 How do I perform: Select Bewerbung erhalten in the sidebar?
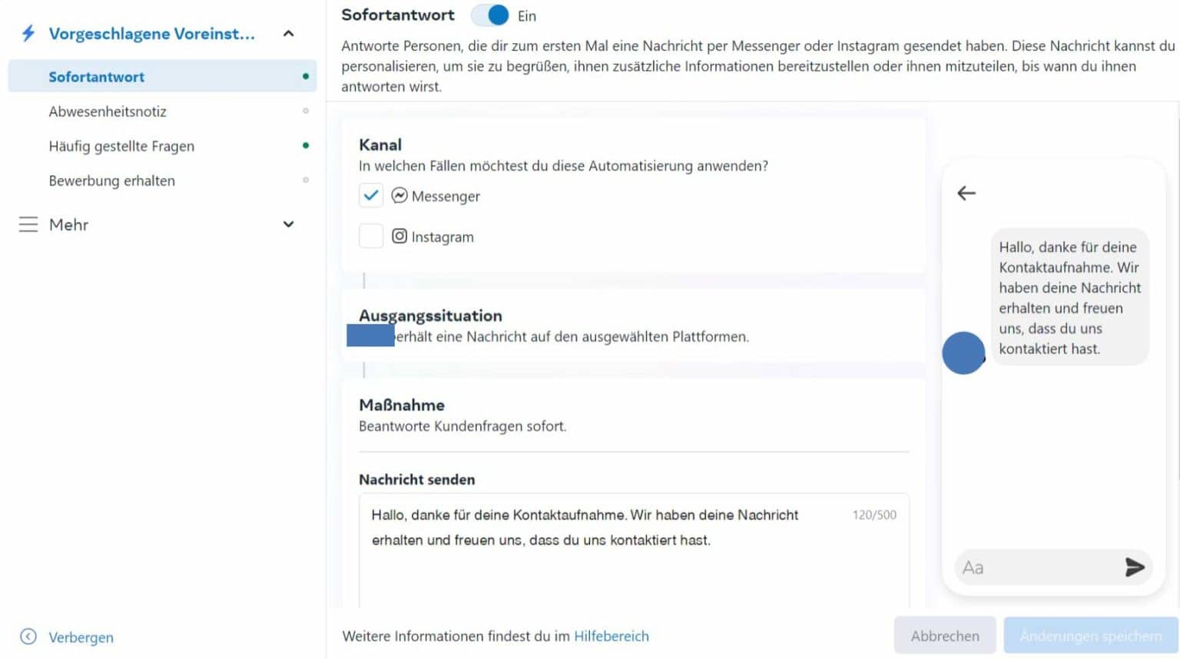click(112, 180)
